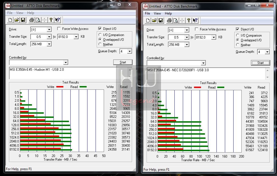The width and height of the screenshot is (277, 176).
Task: Open Transfer Size 0.5 dropdown in right window
Action: point(187,37)
